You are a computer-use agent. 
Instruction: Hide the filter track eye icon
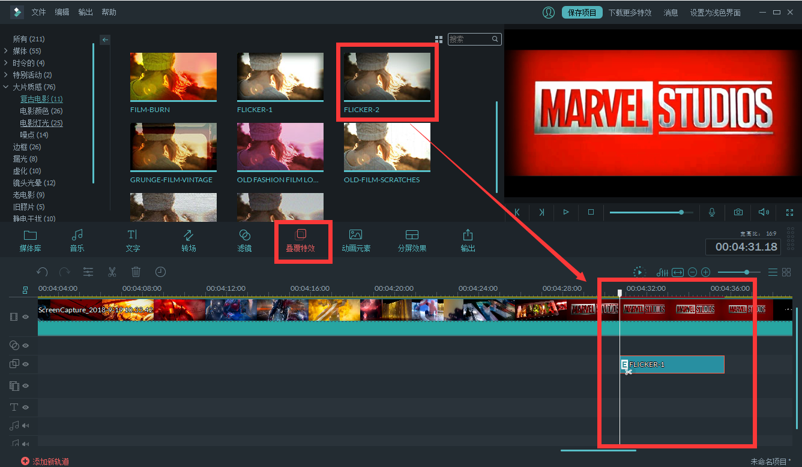[26, 345]
